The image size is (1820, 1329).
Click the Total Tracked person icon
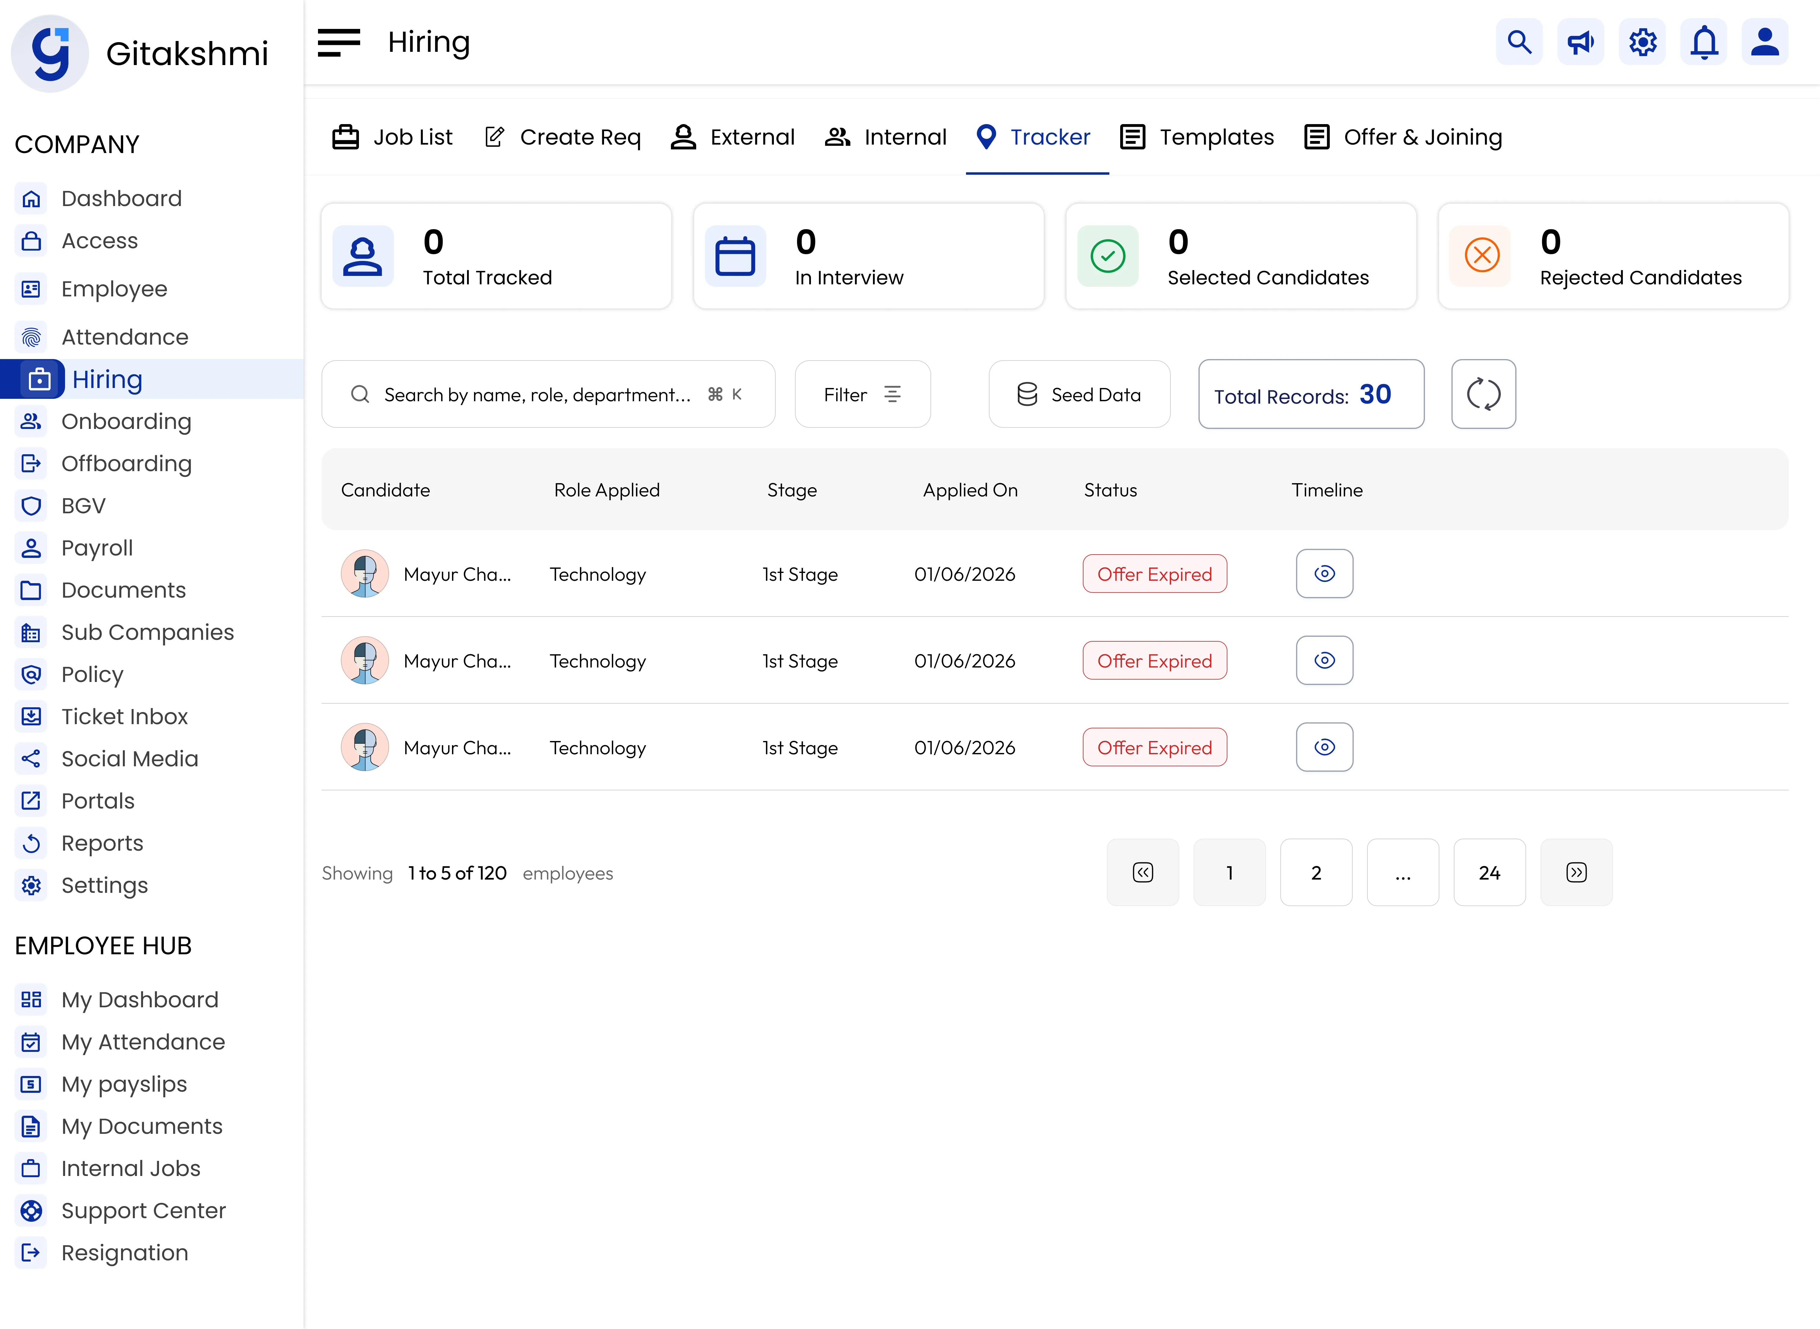click(363, 256)
